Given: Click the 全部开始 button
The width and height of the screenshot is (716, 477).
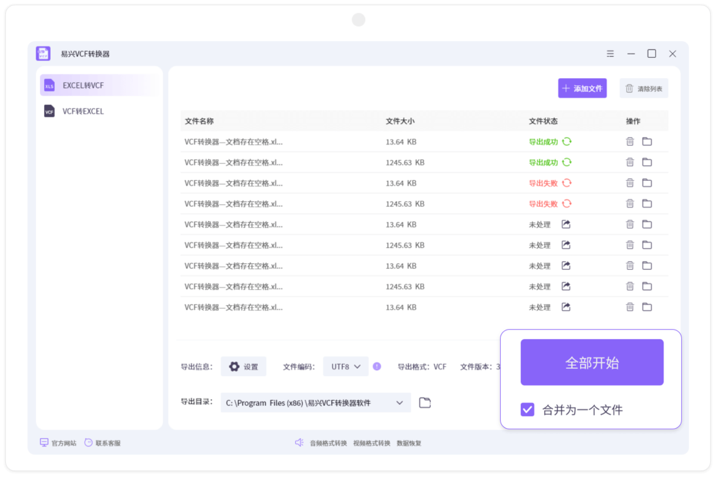Looking at the screenshot, I should click(591, 362).
